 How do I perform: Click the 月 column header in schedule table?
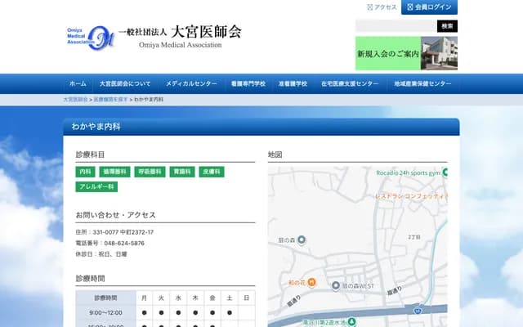pos(144,298)
